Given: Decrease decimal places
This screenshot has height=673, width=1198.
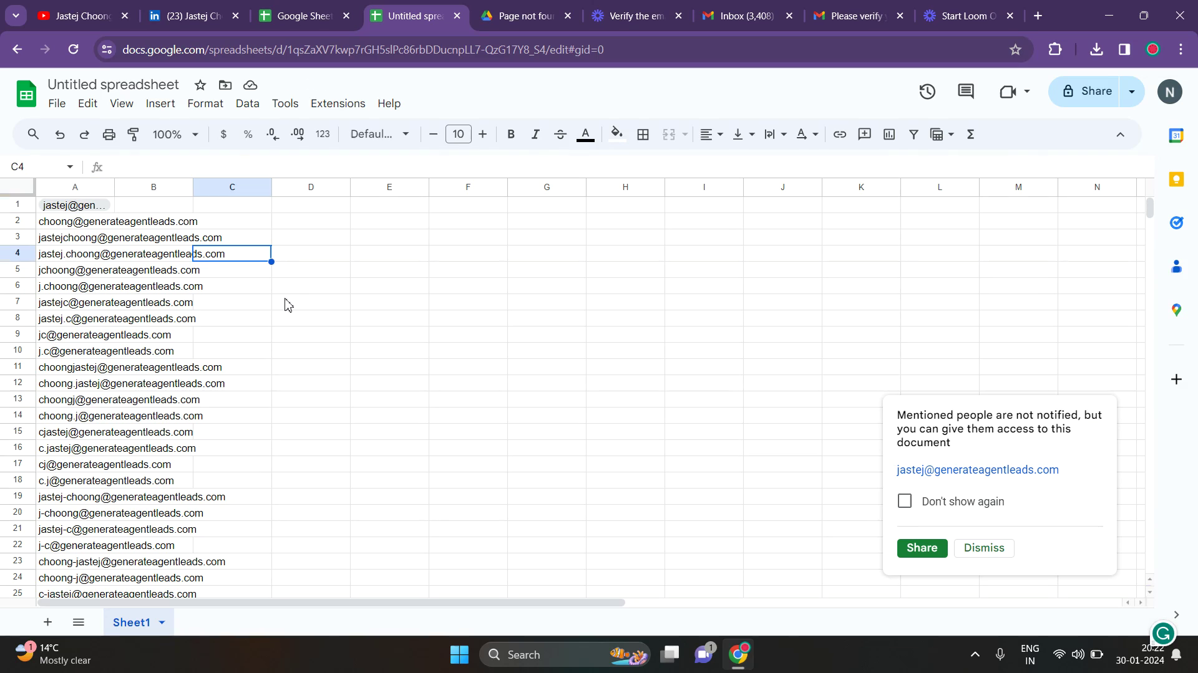Looking at the screenshot, I should pos(272,134).
